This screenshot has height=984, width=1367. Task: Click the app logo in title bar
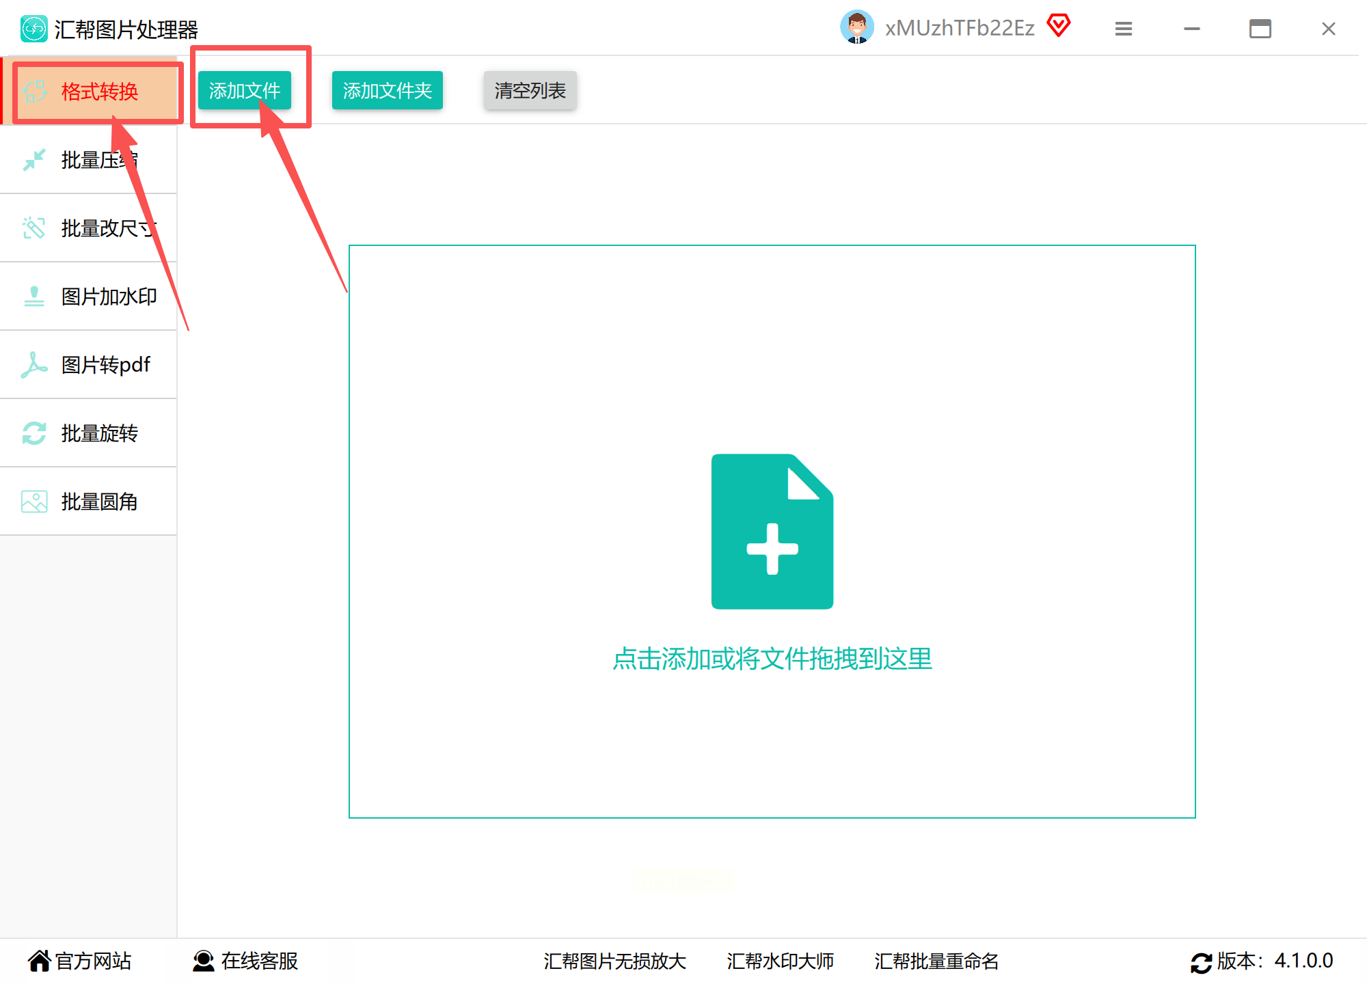33,29
